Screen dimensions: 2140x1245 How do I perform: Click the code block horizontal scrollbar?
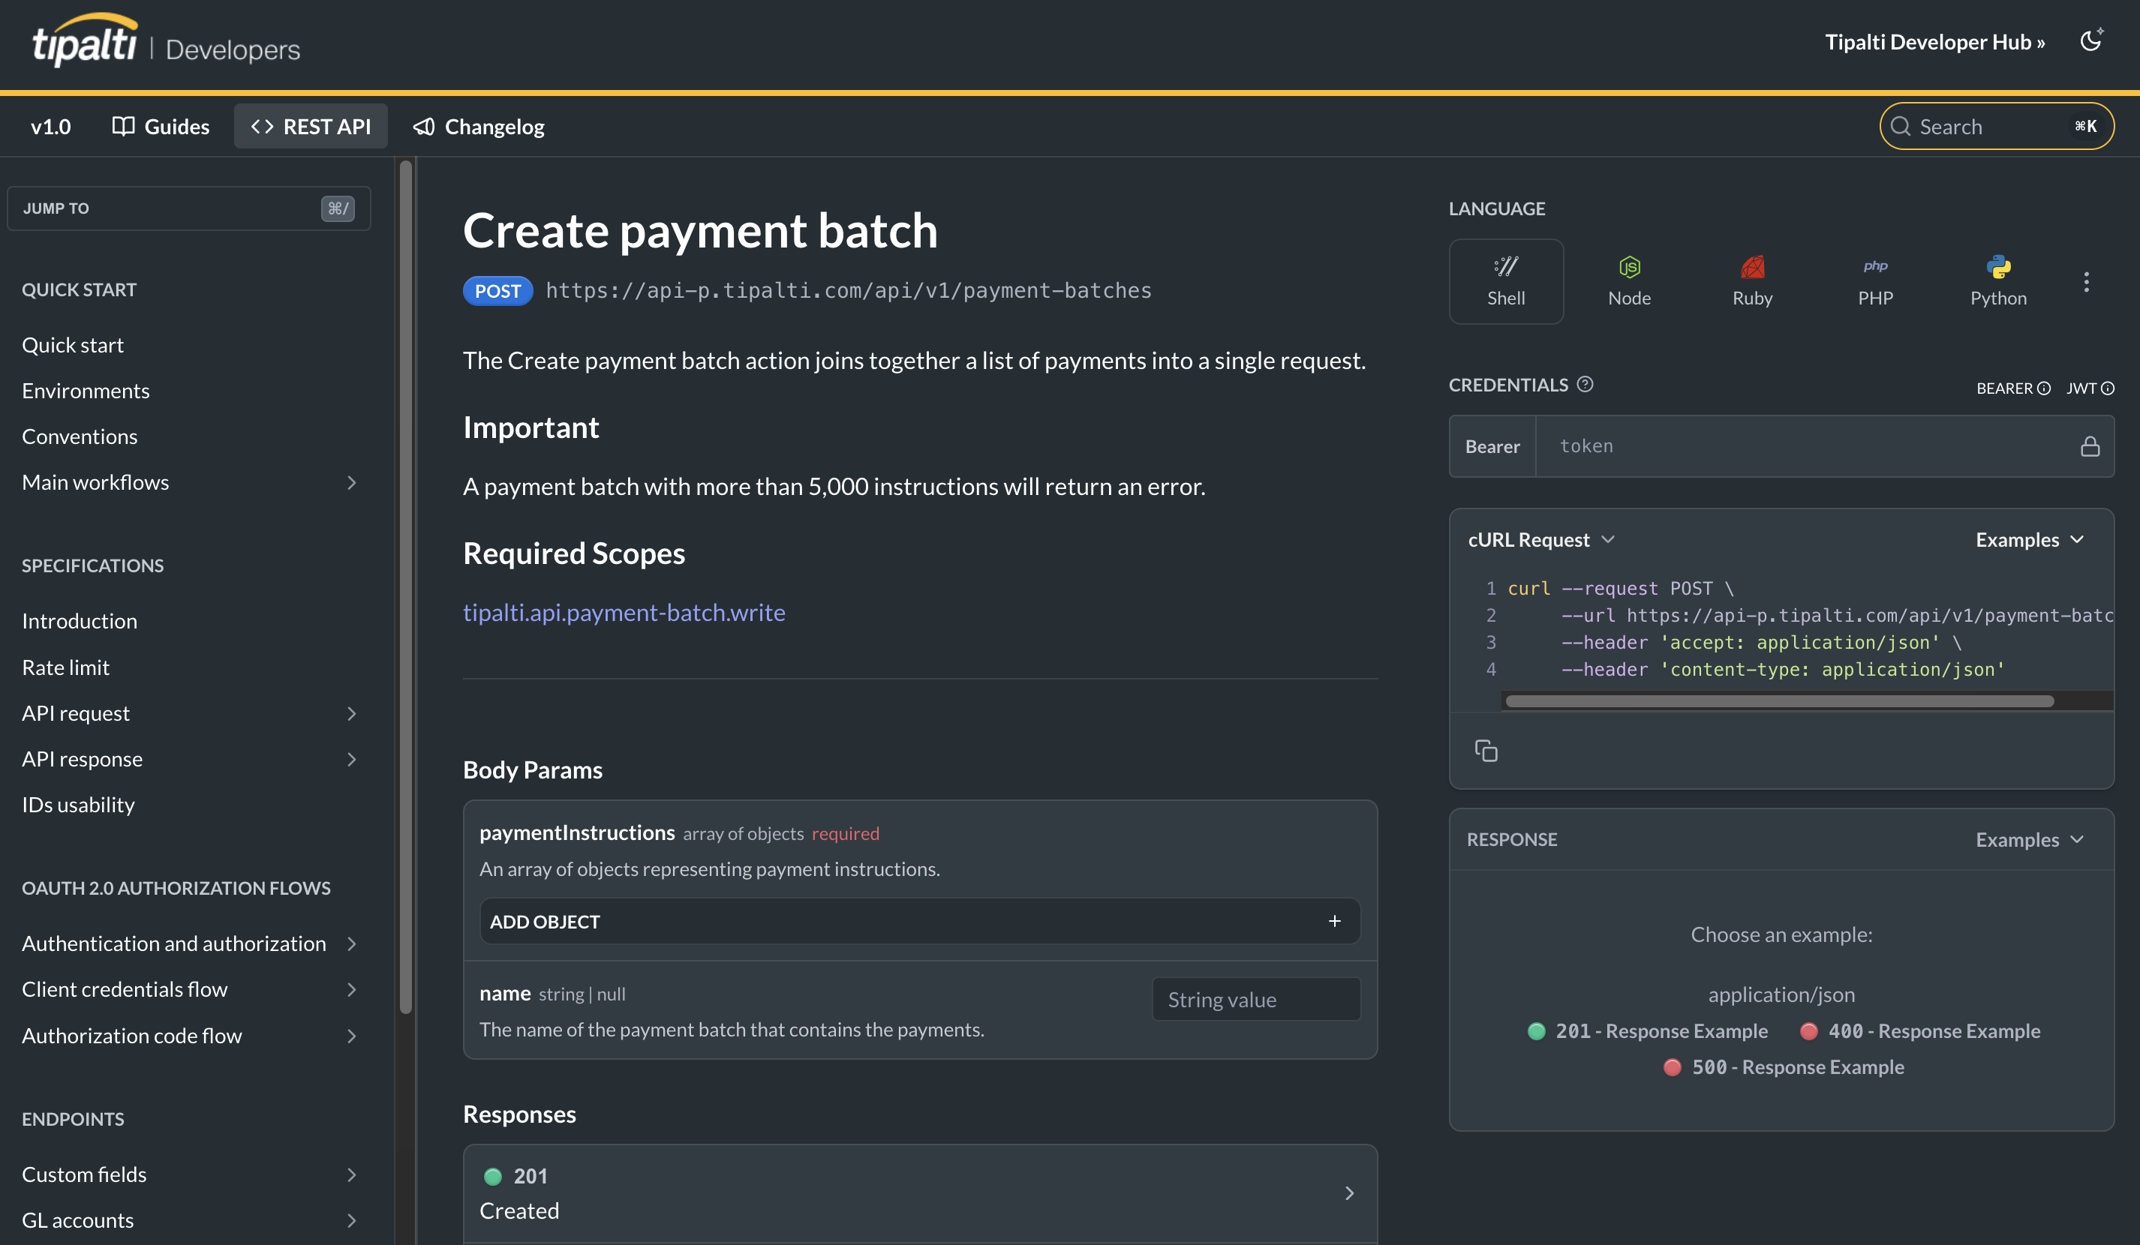pos(1779,701)
